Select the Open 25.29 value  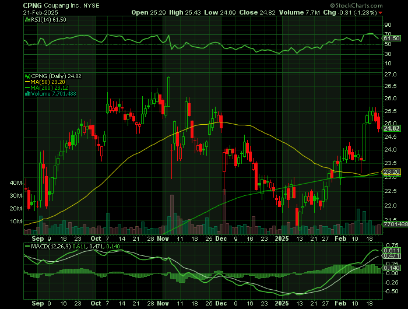click(x=149, y=12)
